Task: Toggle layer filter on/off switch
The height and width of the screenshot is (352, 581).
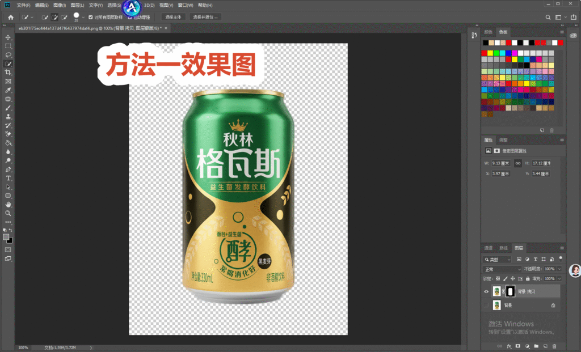Action: click(561, 258)
